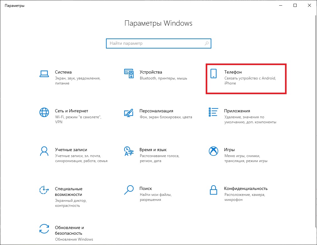Screen dimensions: 317x245
Task: Click the Персонализация paintbrush icon
Action: click(x=129, y=113)
